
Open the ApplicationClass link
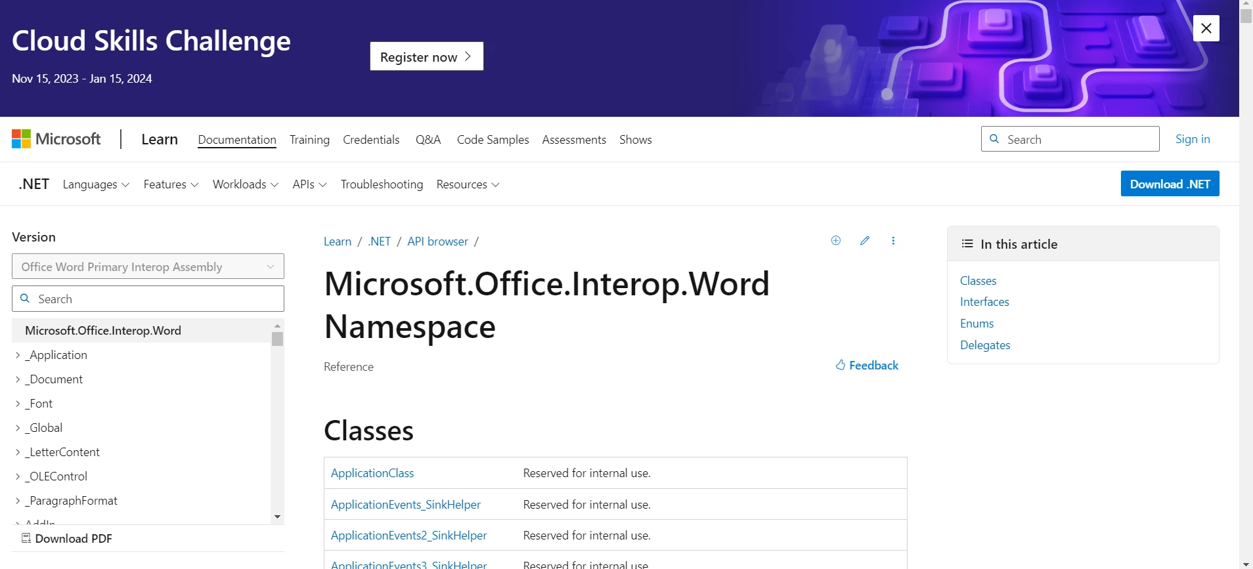(x=372, y=473)
